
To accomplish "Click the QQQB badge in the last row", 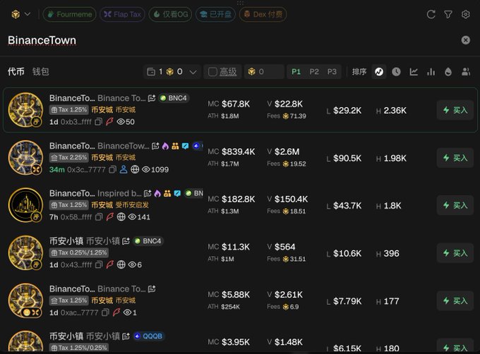I will pyautogui.click(x=148, y=336).
